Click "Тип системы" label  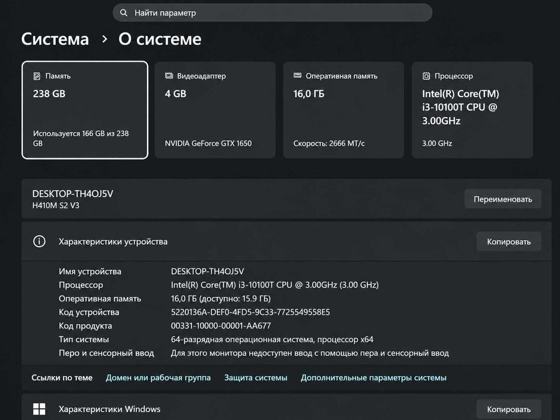(x=84, y=339)
